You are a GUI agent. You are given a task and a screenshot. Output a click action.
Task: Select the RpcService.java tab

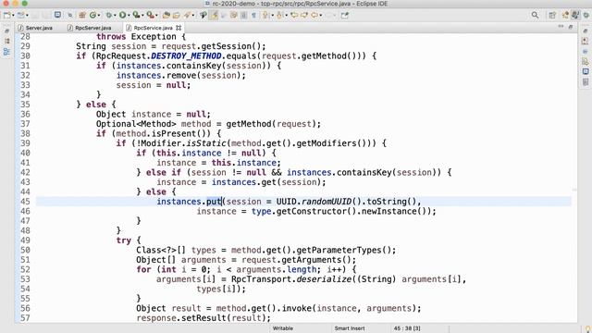tap(153, 28)
